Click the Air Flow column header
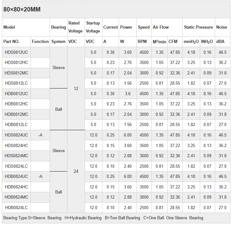Screen dimensions: 232x225 tap(161, 27)
